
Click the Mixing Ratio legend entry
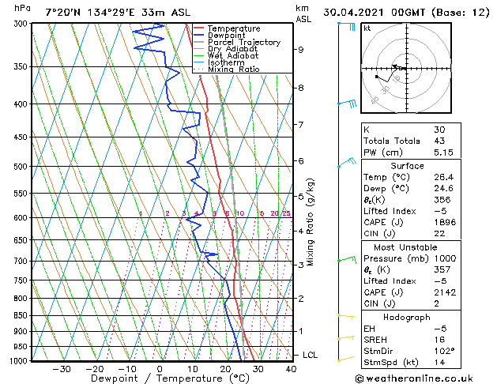coord(227,70)
